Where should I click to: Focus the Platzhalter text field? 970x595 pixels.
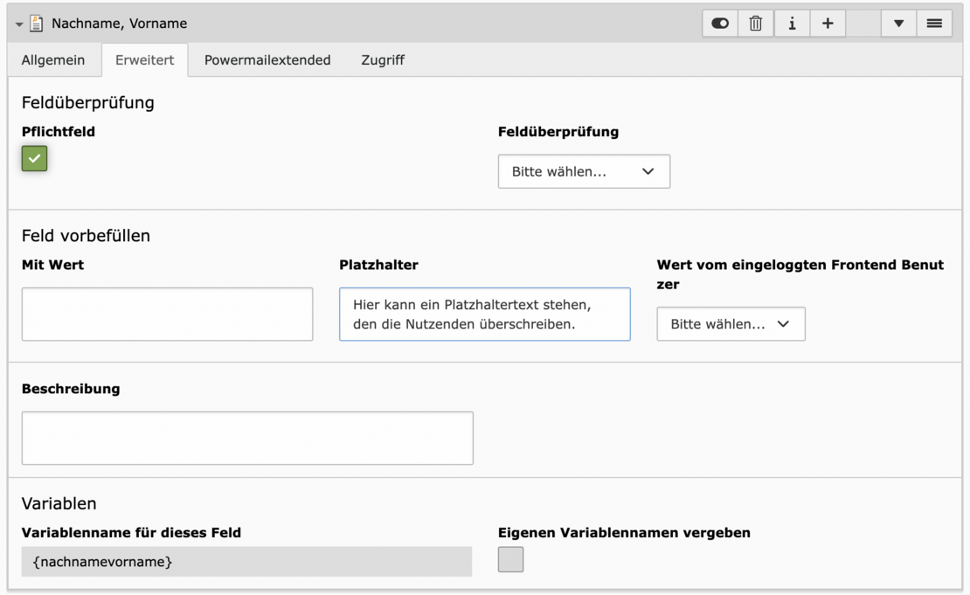[484, 315]
